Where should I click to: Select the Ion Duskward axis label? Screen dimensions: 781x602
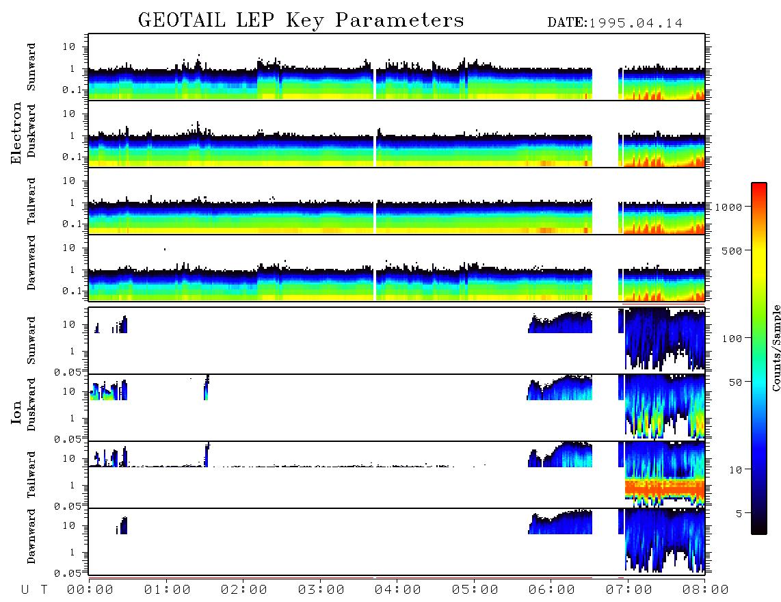point(31,404)
